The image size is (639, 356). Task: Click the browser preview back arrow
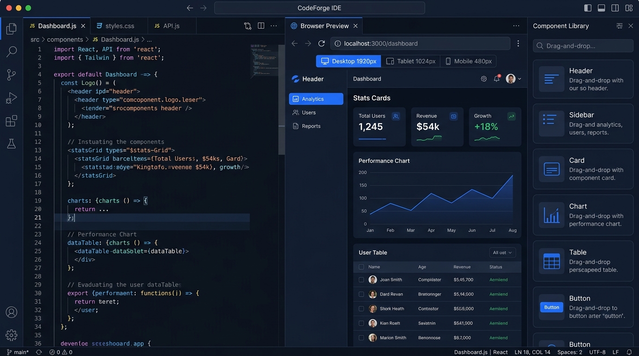(294, 43)
